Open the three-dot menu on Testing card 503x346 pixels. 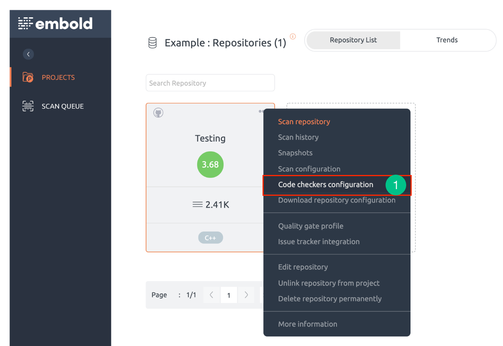tap(261, 111)
